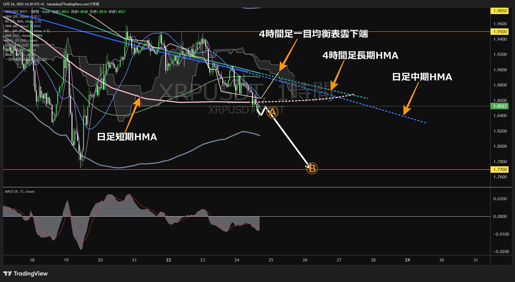The height and width of the screenshot is (282, 515).
Task: Click the date label 24 on the time axis
Action: point(237,260)
